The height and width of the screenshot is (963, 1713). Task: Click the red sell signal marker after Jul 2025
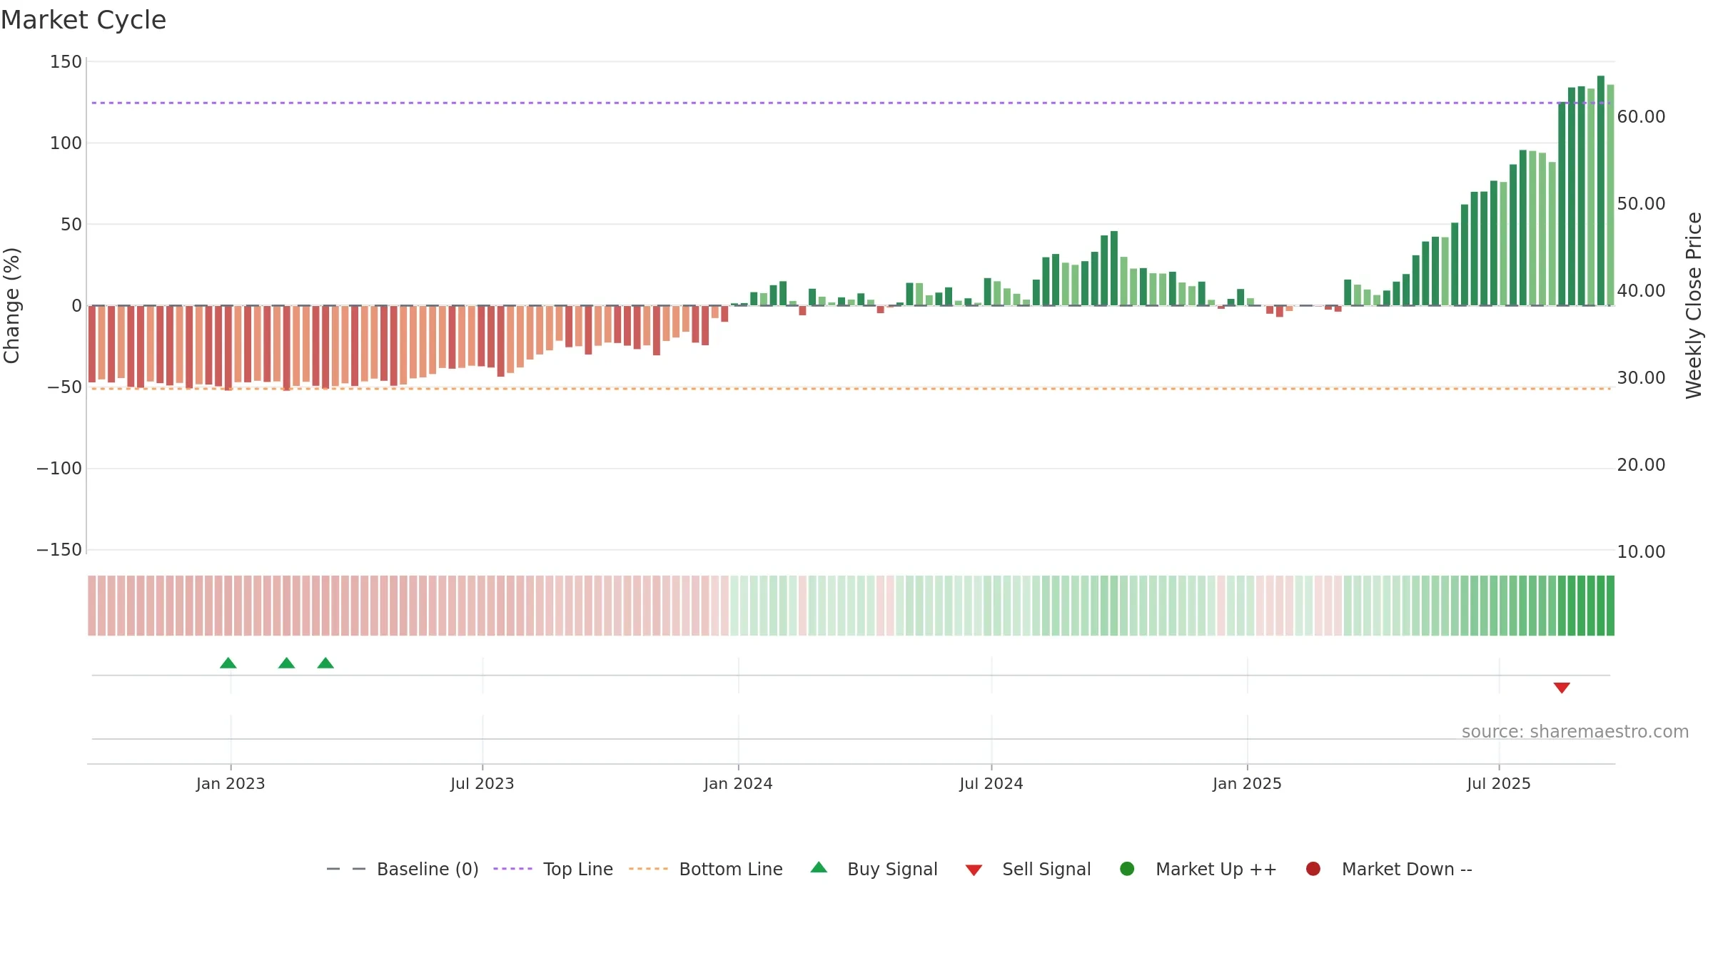[x=1562, y=688]
